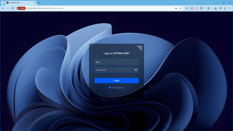This screenshot has width=233, height=131.
Task: Open the circular arrow toolbar icon
Action: pos(209,8)
